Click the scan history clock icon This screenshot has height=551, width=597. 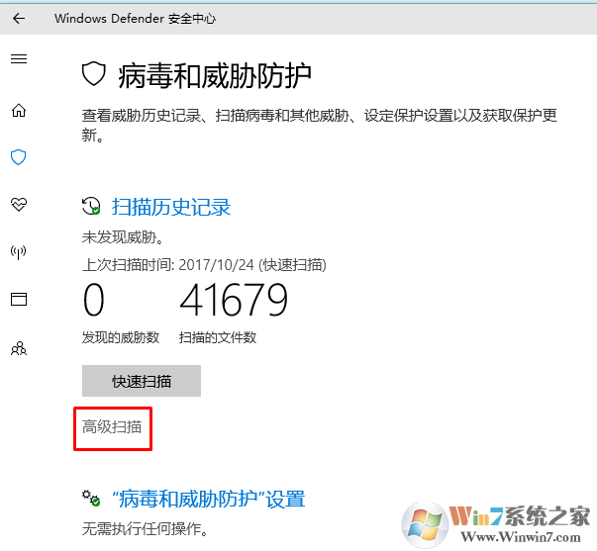[91, 206]
